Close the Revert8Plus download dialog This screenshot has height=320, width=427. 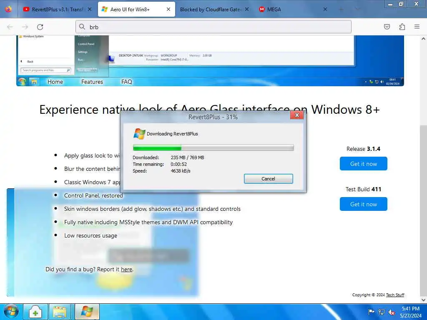tap(297, 115)
